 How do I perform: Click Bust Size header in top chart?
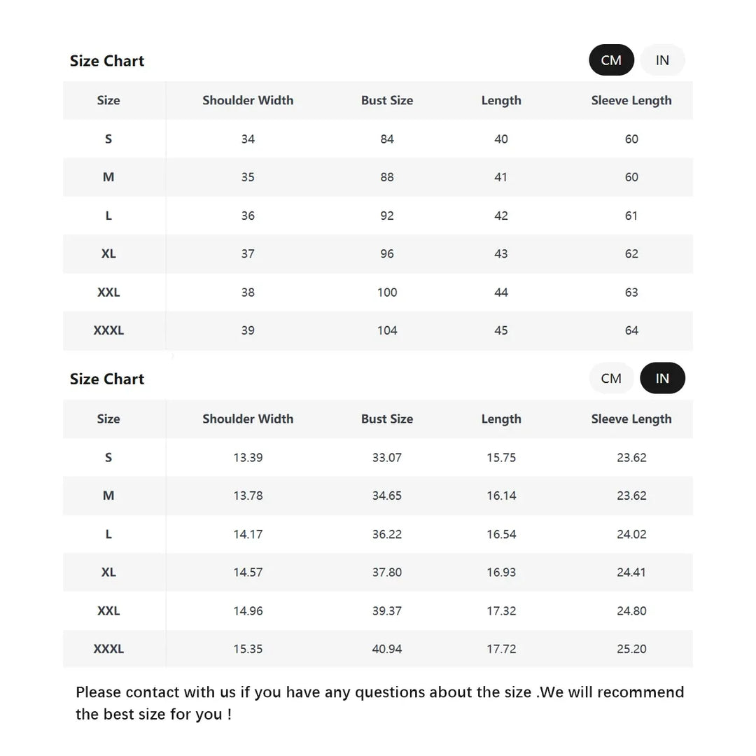click(387, 100)
